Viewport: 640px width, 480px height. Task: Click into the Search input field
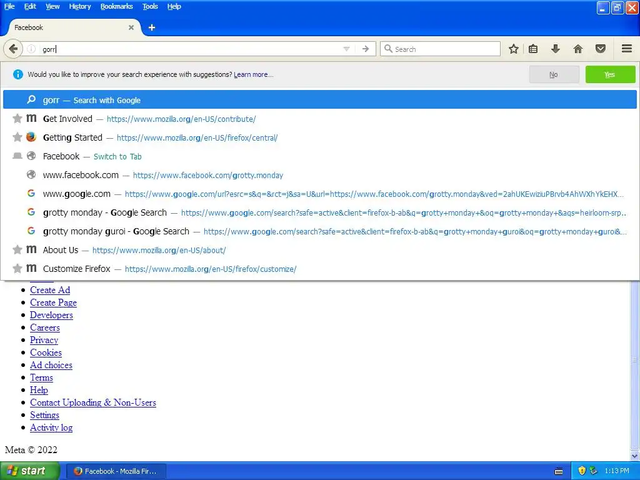440,49
